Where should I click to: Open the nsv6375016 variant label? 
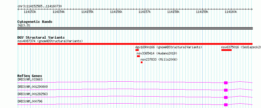[241, 47]
